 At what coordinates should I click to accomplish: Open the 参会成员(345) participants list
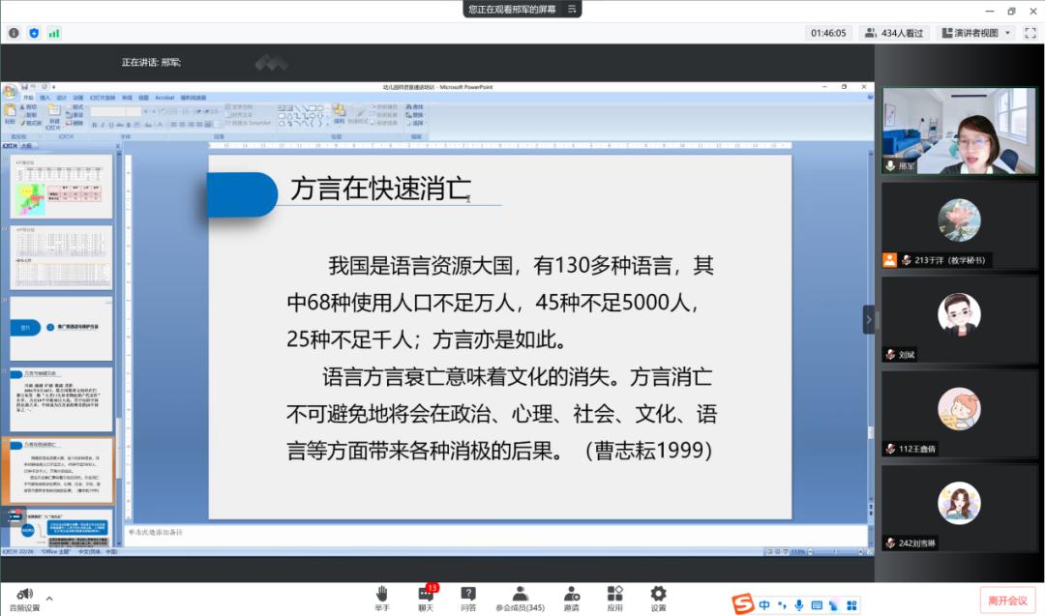(x=520, y=595)
